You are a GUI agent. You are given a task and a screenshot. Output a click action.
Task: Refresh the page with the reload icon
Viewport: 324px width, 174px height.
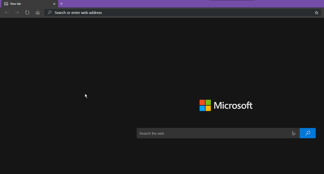(27, 13)
